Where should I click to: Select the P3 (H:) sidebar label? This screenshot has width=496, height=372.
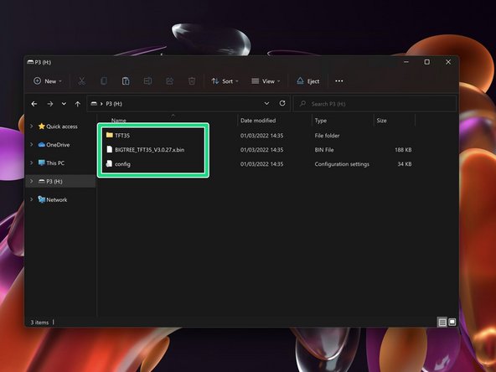point(54,181)
